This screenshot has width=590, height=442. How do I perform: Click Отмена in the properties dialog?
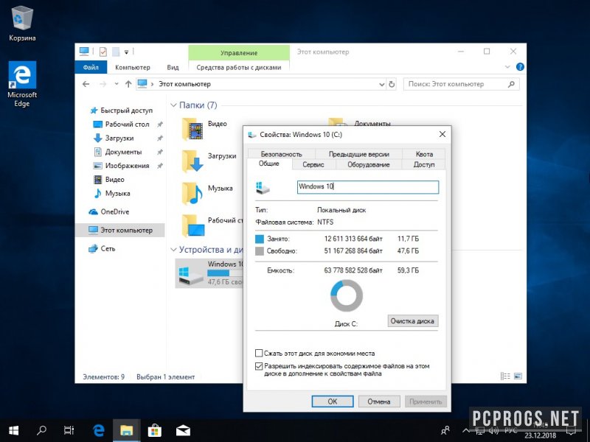pos(379,401)
